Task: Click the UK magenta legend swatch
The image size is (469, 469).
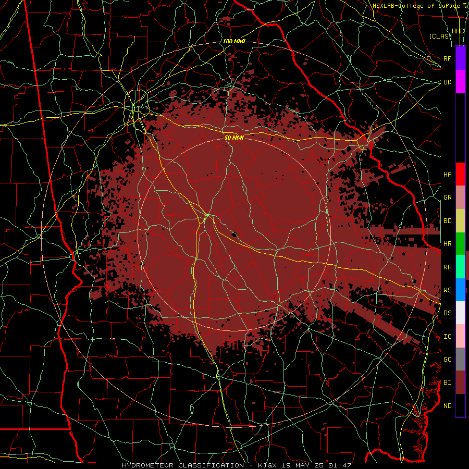Action: click(x=460, y=82)
